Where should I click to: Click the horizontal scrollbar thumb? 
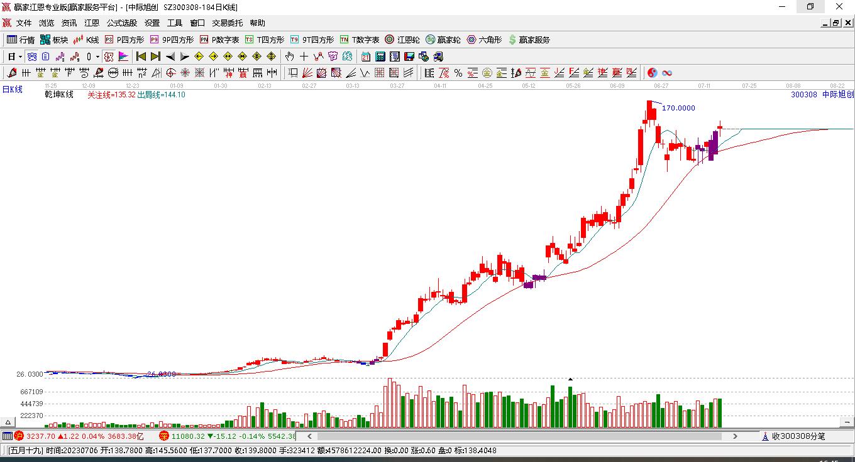point(518,436)
